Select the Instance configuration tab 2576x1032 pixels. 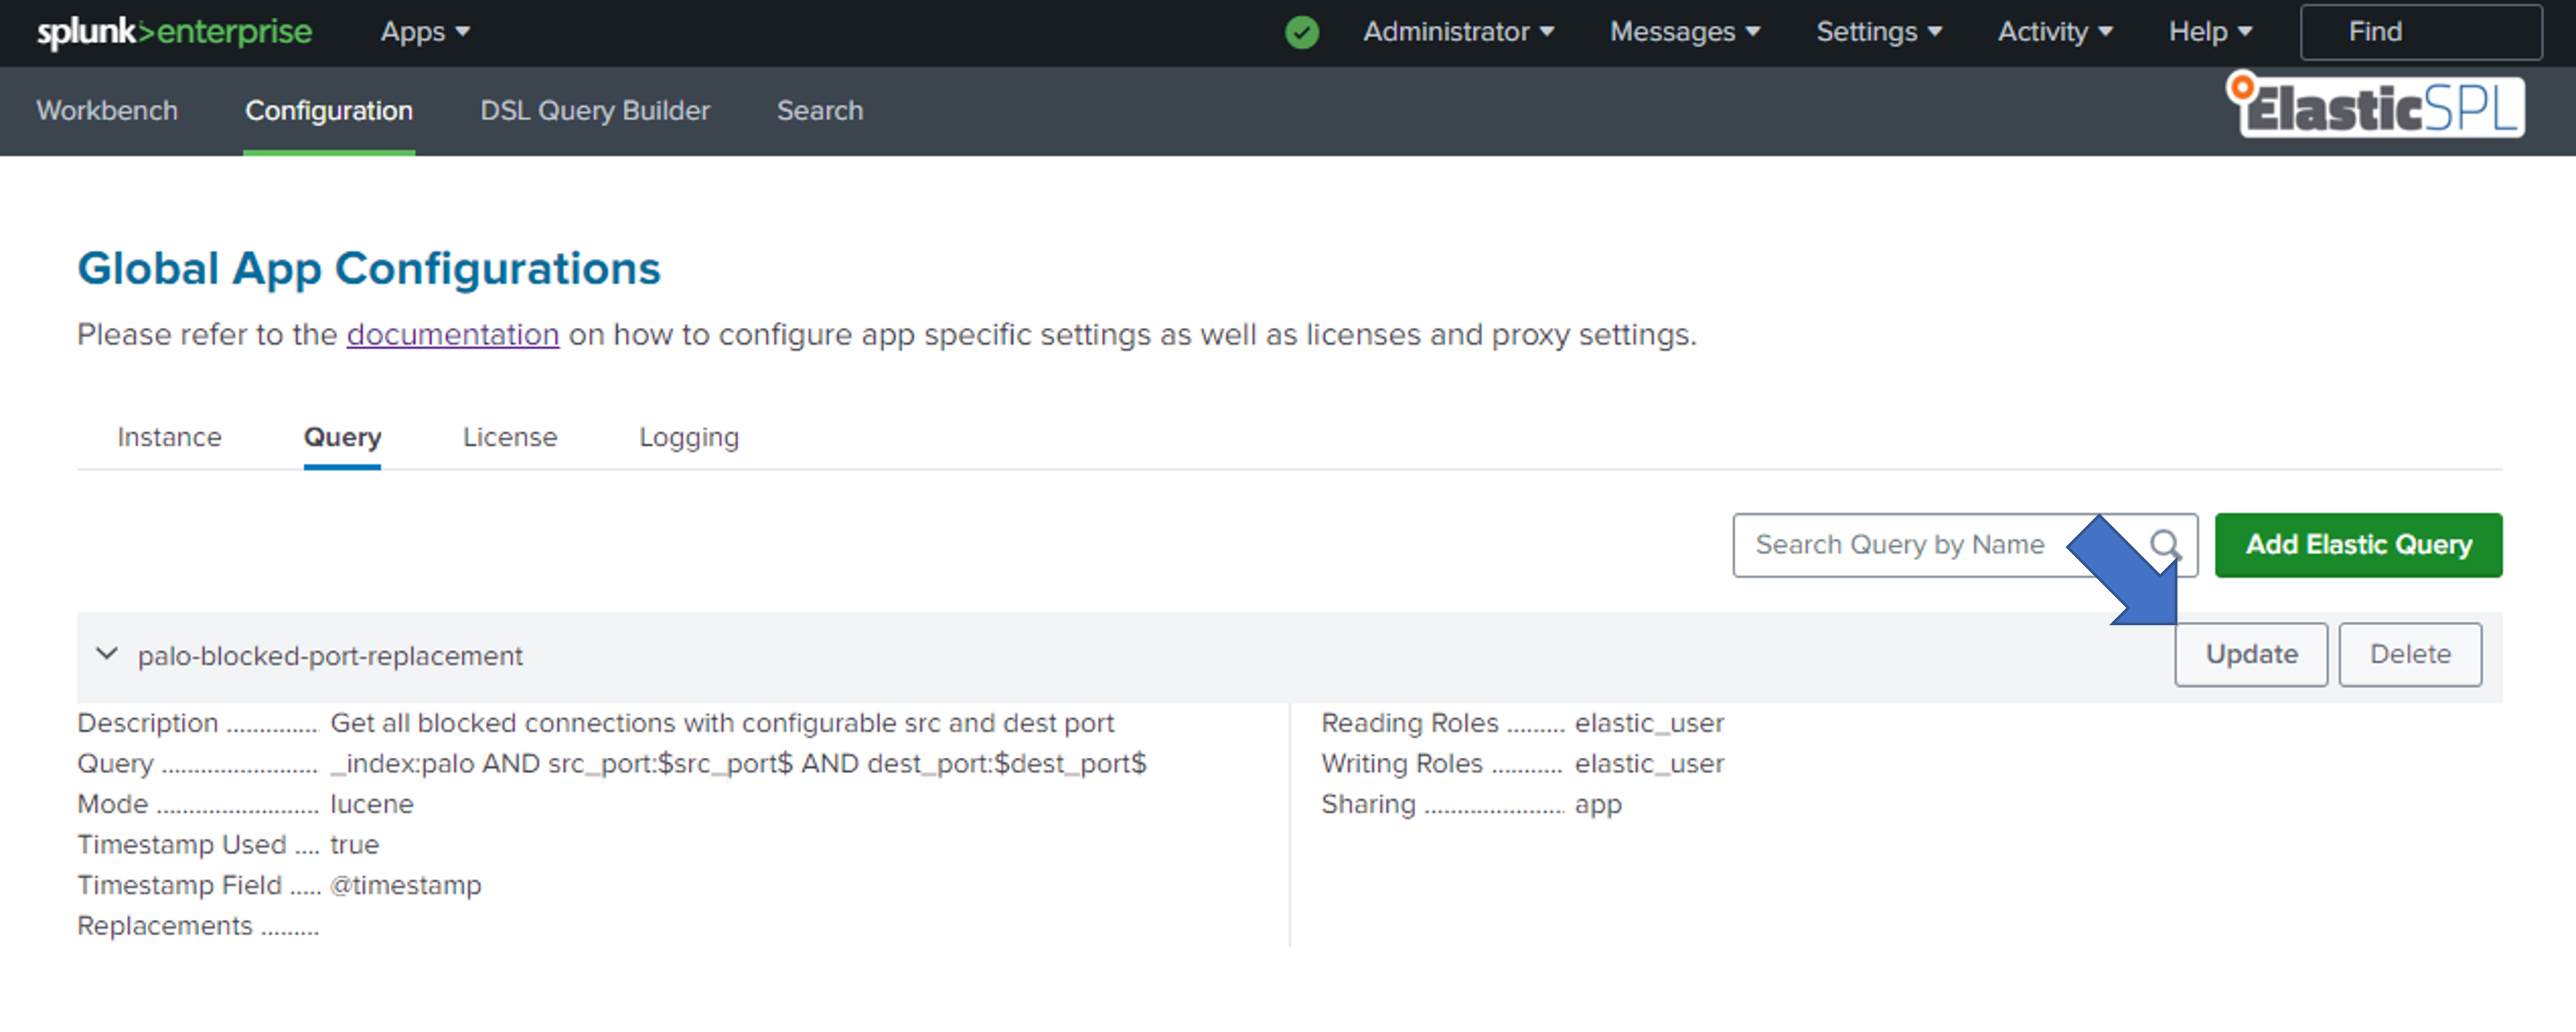click(x=169, y=437)
